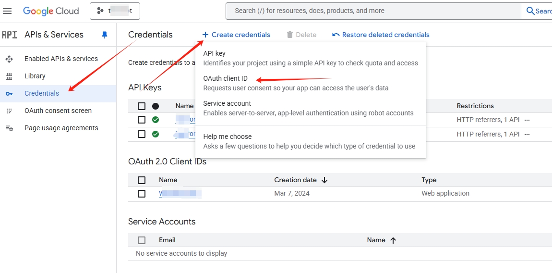This screenshot has height=273, width=552.
Task: Check the second API key row checkbox
Action: (x=142, y=134)
